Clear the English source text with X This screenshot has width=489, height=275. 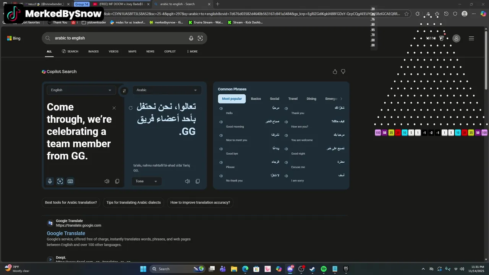(x=114, y=108)
